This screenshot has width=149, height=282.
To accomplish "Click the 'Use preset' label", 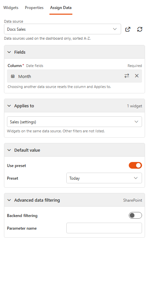I will pos(17,166).
